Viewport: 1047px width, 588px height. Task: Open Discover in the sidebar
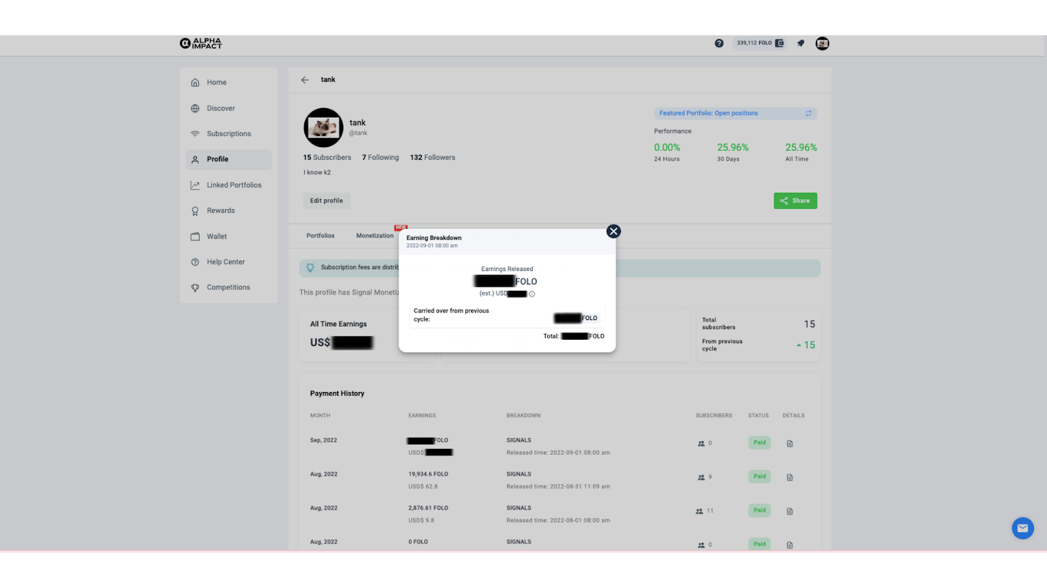(x=228, y=108)
